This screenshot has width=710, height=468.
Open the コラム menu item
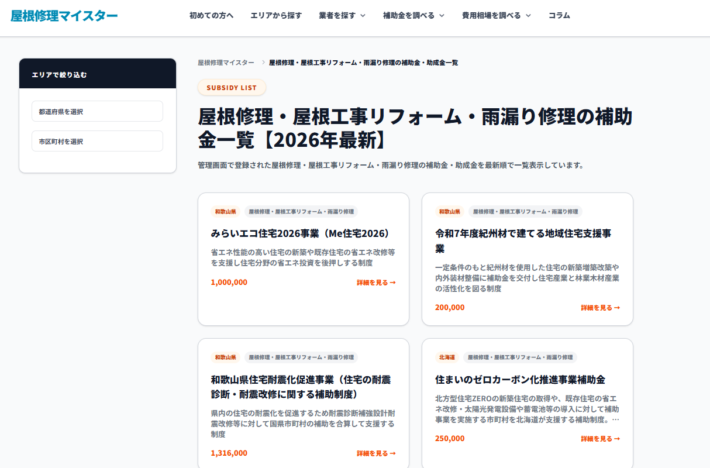point(559,16)
